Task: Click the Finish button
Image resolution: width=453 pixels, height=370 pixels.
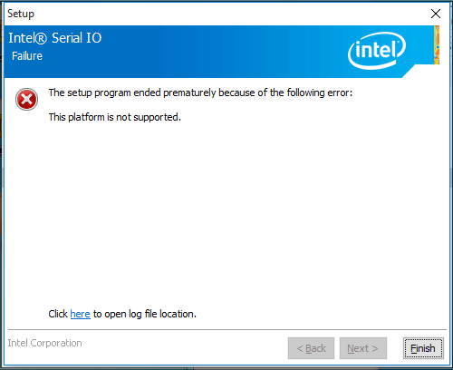Action: [x=423, y=348]
